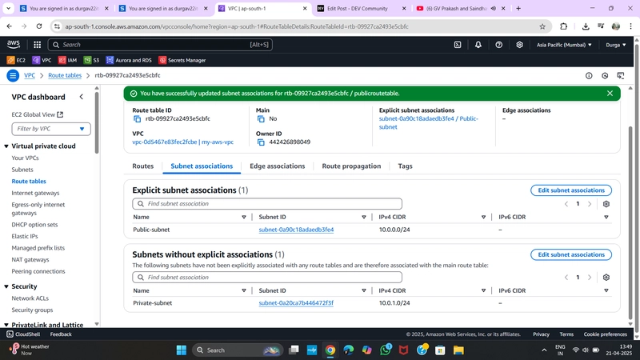Bookmark this page with the star icon
Screen dimensions: 640x360
(x=542, y=26)
